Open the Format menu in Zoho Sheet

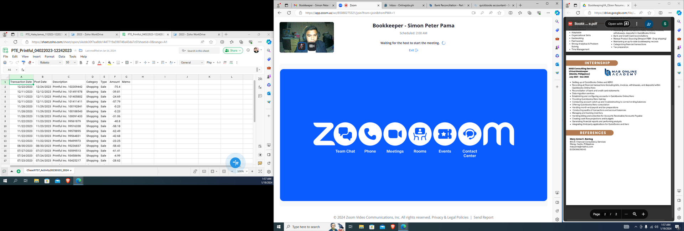[50, 57]
